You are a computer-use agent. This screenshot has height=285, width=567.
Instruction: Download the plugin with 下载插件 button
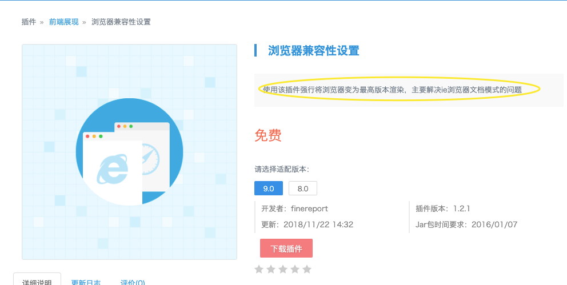[286, 248]
